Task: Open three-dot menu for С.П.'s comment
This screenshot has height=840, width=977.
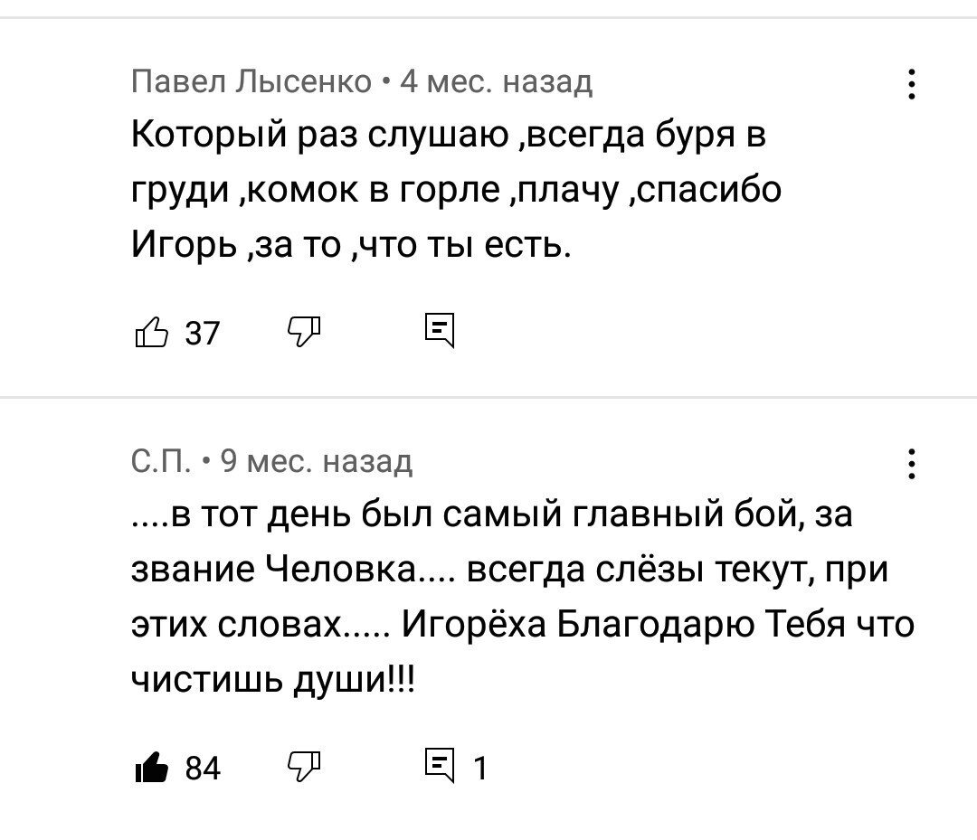Action: (x=911, y=465)
